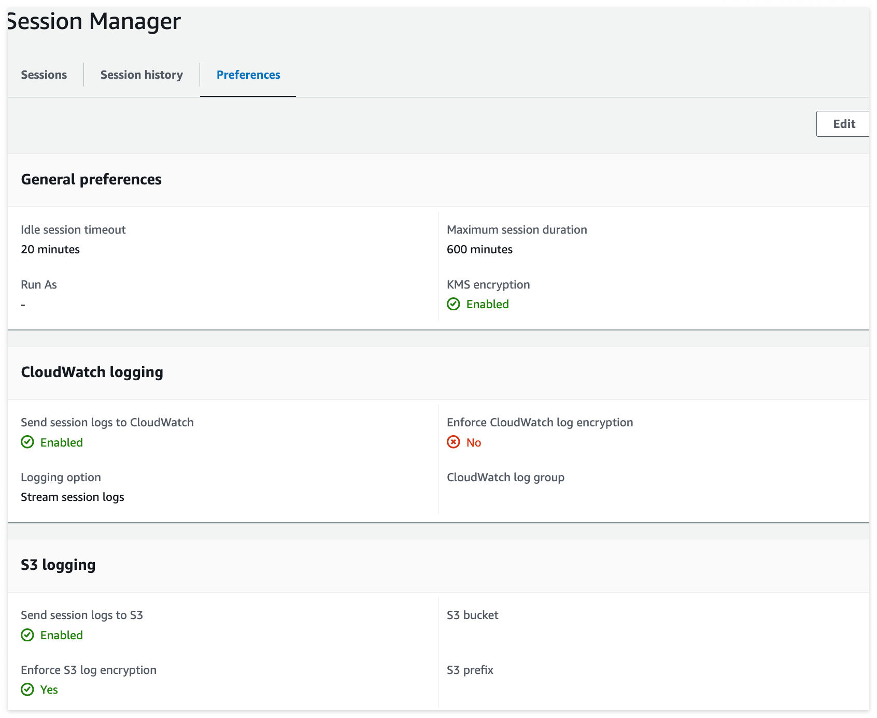Screen dimensions: 877x718
Task: Click the Session Manager page title
Action: (94, 21)
